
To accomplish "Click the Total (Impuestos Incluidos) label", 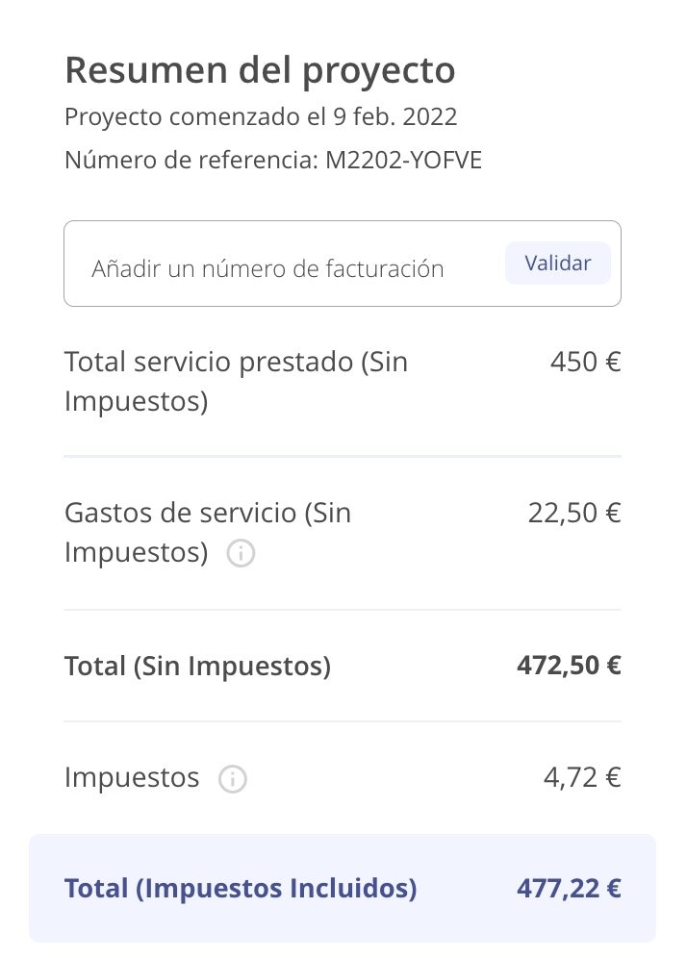I will pos(241,889).
